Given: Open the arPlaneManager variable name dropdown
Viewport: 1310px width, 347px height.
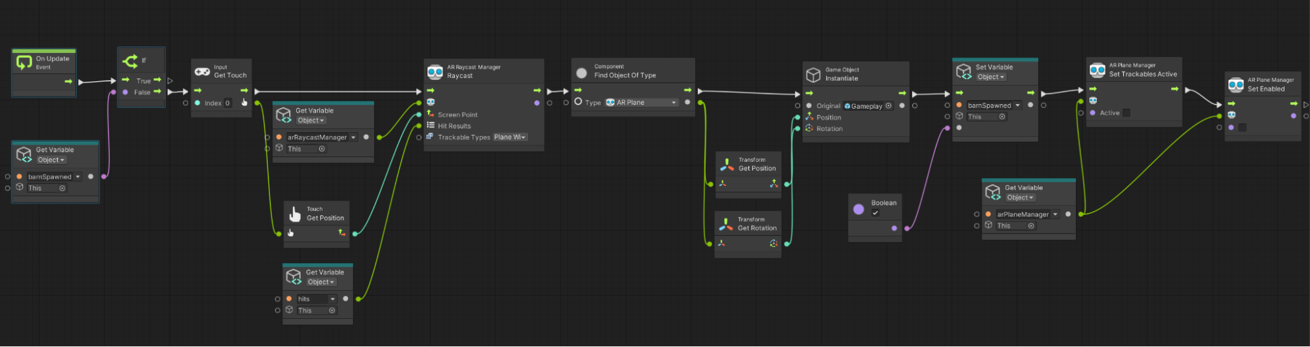Looking at the screenshot, I should point(1055,214).
